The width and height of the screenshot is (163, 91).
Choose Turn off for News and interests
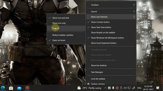click(66, 28)
